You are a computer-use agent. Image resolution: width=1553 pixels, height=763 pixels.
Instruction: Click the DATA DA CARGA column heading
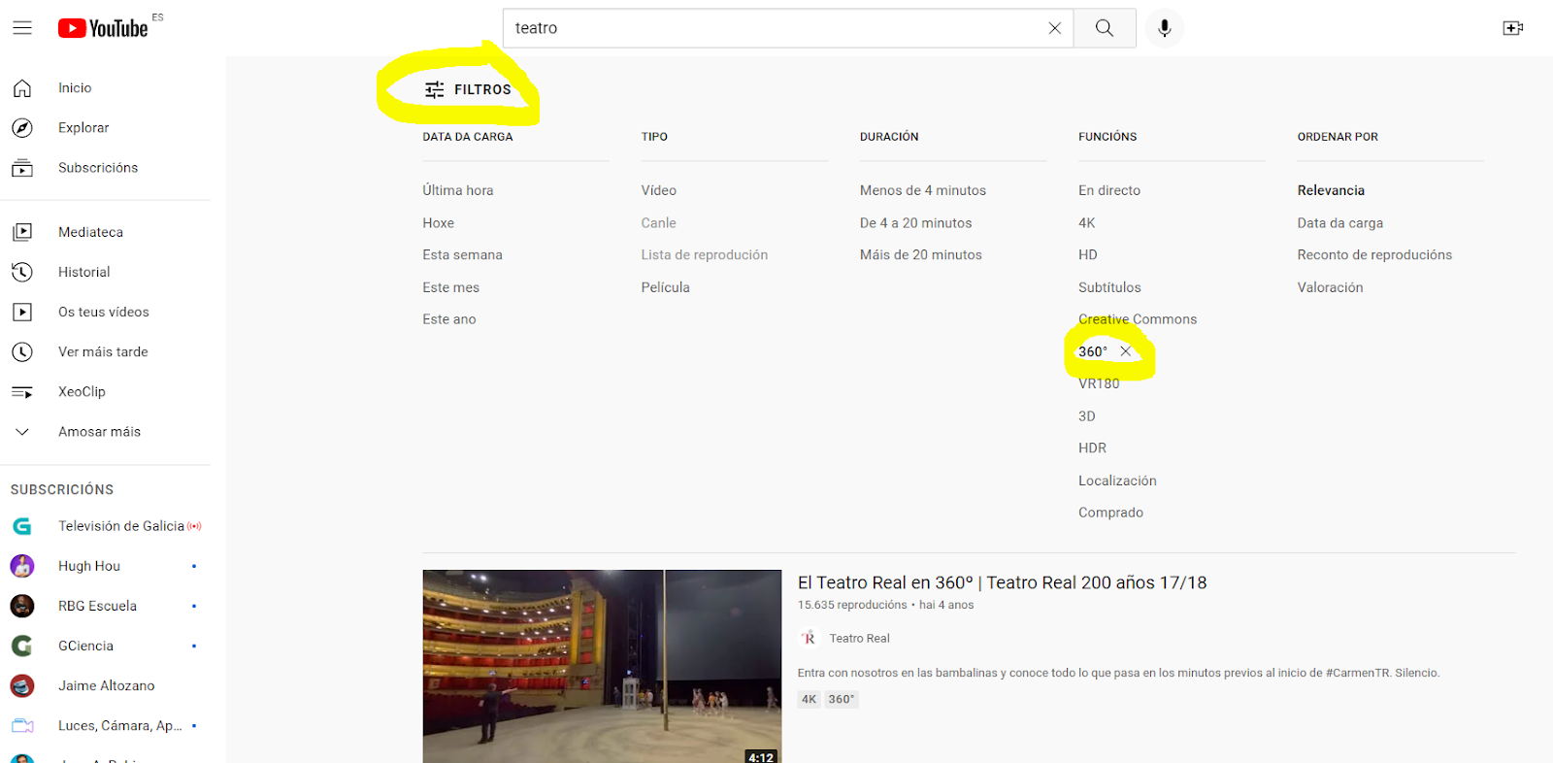(x=468, y=137)
